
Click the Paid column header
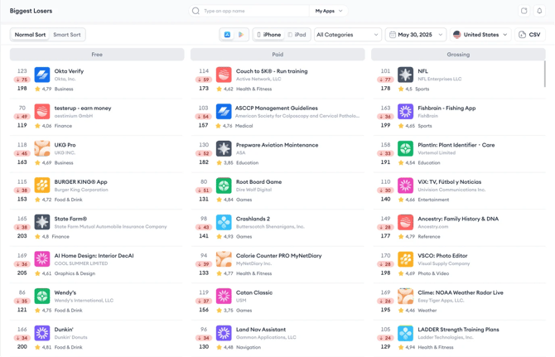click(277, 55)
